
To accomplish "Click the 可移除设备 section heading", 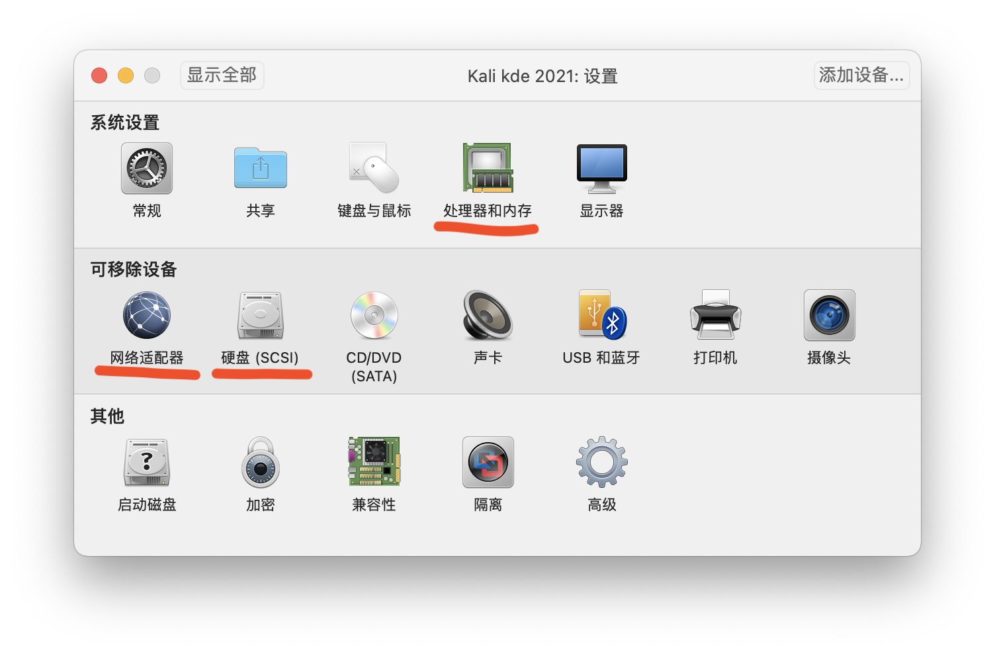I will 134,269.
